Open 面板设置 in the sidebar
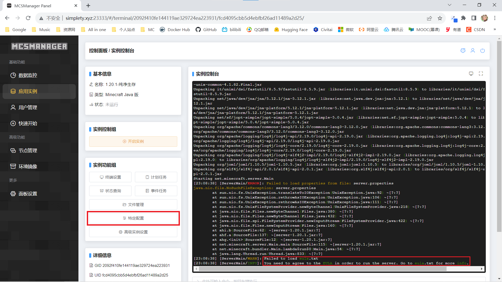 coord(28,194)
